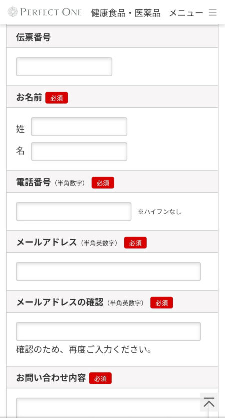Image resolution: width=225 pixels, height=418 pixels.
Task: Click the メールアドレス email input field
Action: [x=108, y=272]
